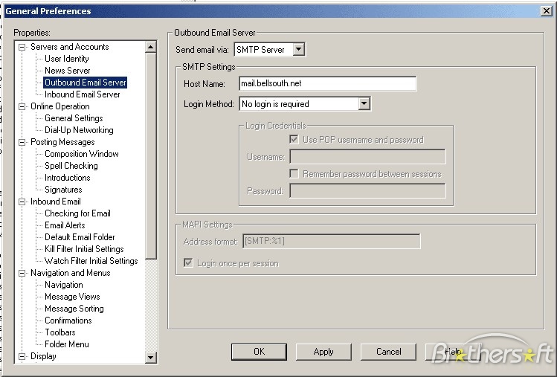Click the Host Name input field
This screenshot has height=377, width=557.
coord(327,83)
